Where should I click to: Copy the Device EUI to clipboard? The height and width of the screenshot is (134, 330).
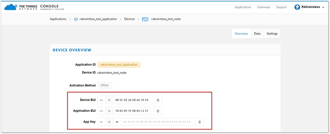(x=158, y=100)
